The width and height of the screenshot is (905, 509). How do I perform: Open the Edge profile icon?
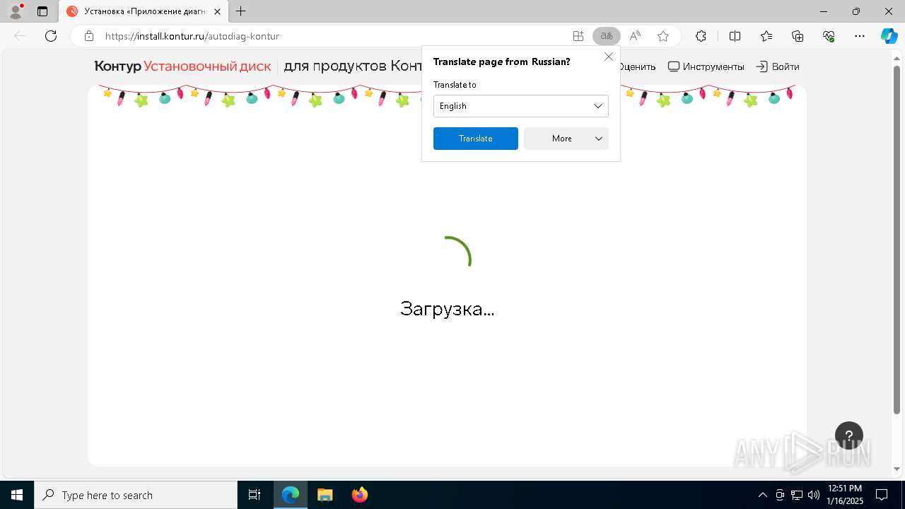(16, 11)
